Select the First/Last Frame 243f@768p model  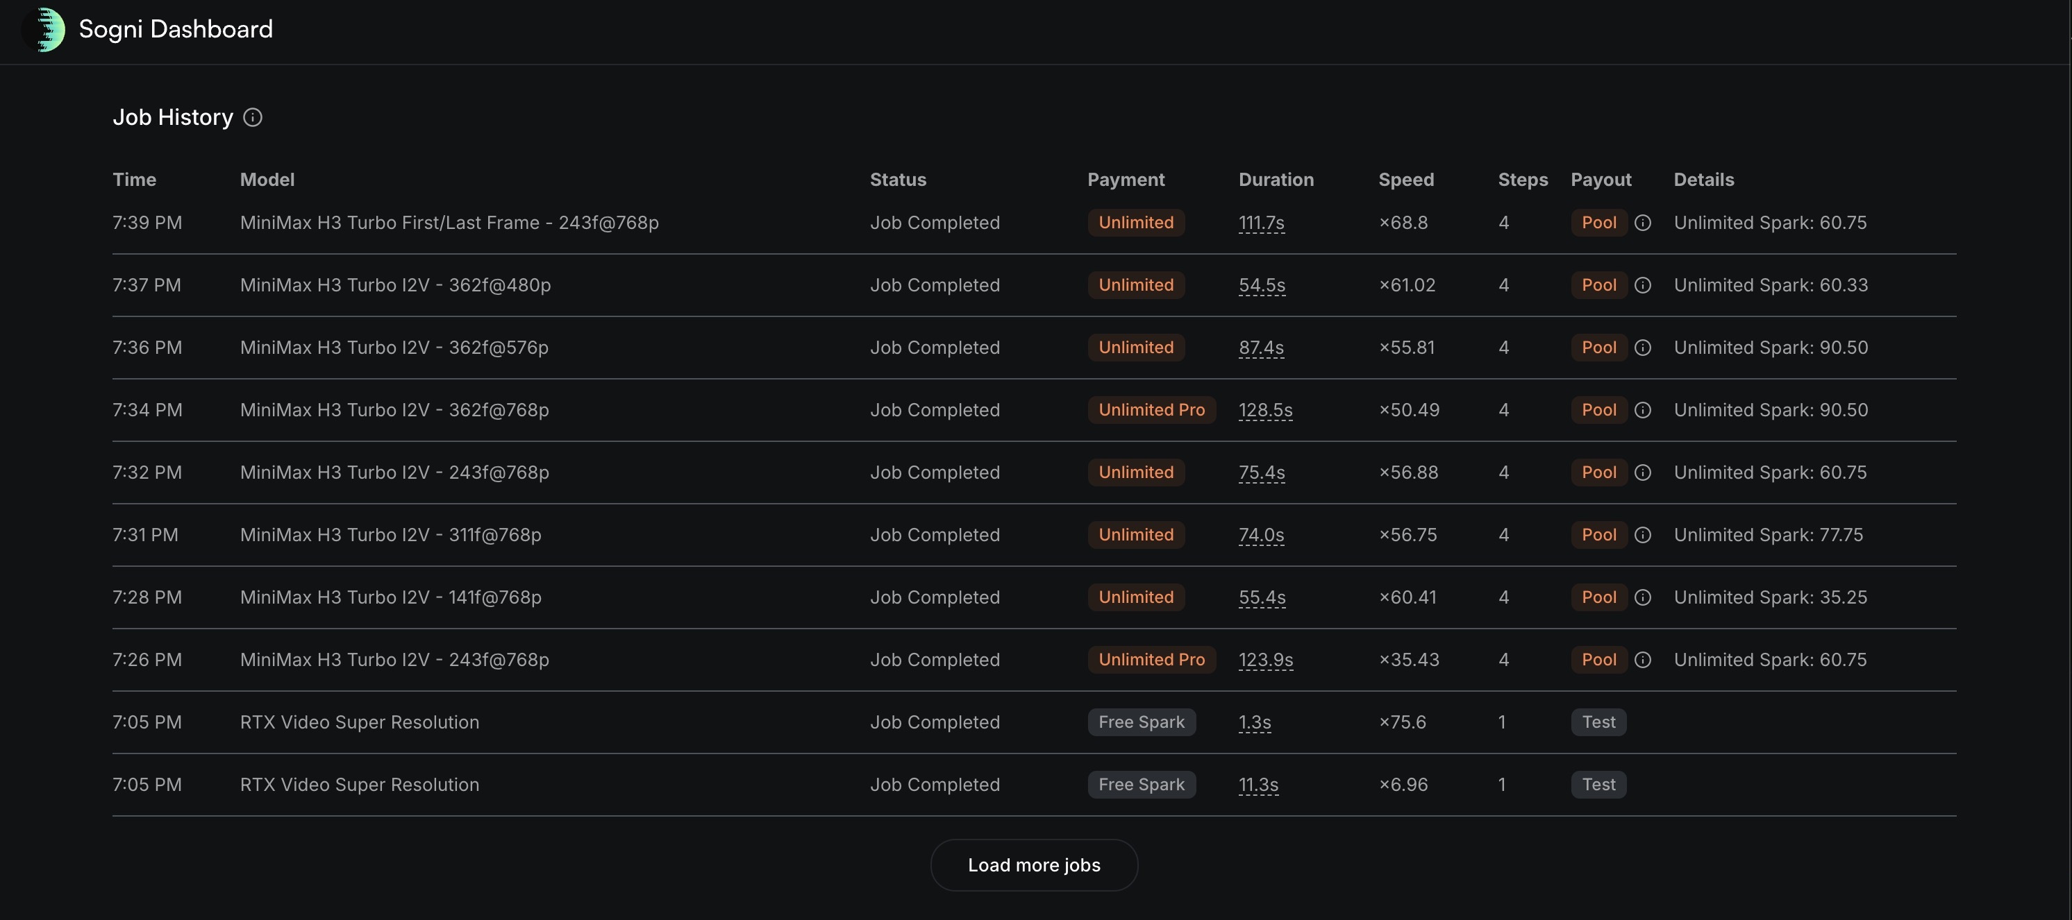449,223
